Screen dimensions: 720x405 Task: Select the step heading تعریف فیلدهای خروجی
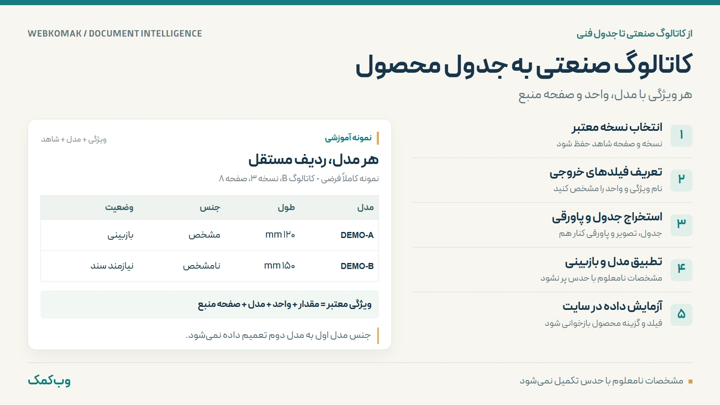[606, 172]
